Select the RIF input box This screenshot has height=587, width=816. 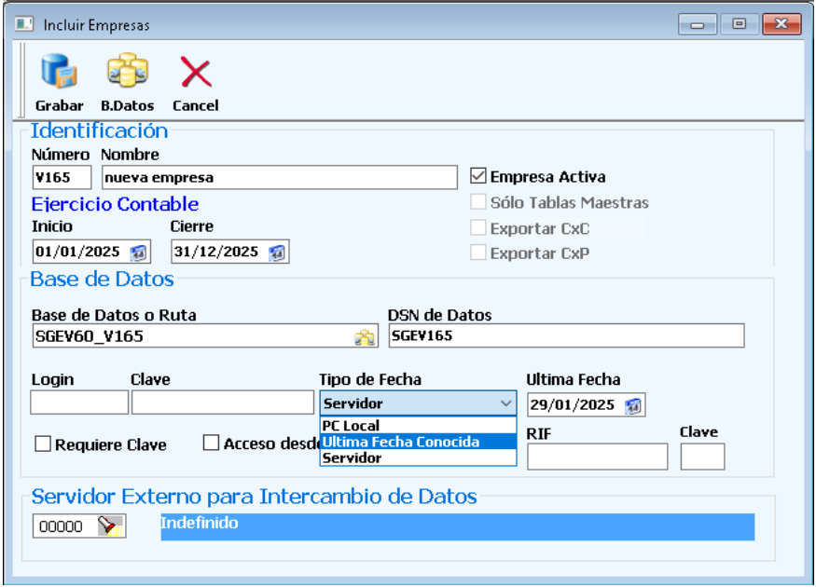point(597,457)
